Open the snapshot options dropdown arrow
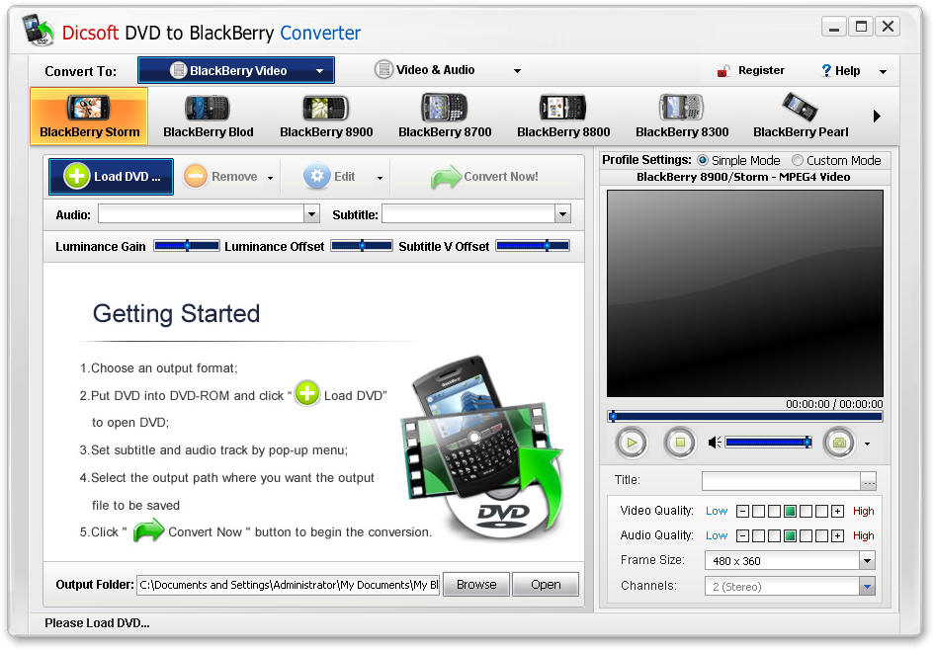 867,445
